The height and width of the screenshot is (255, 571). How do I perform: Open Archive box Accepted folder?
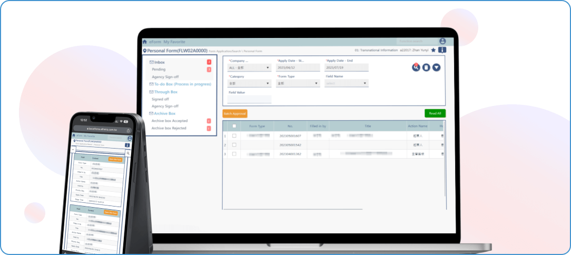tap(169, 121)
